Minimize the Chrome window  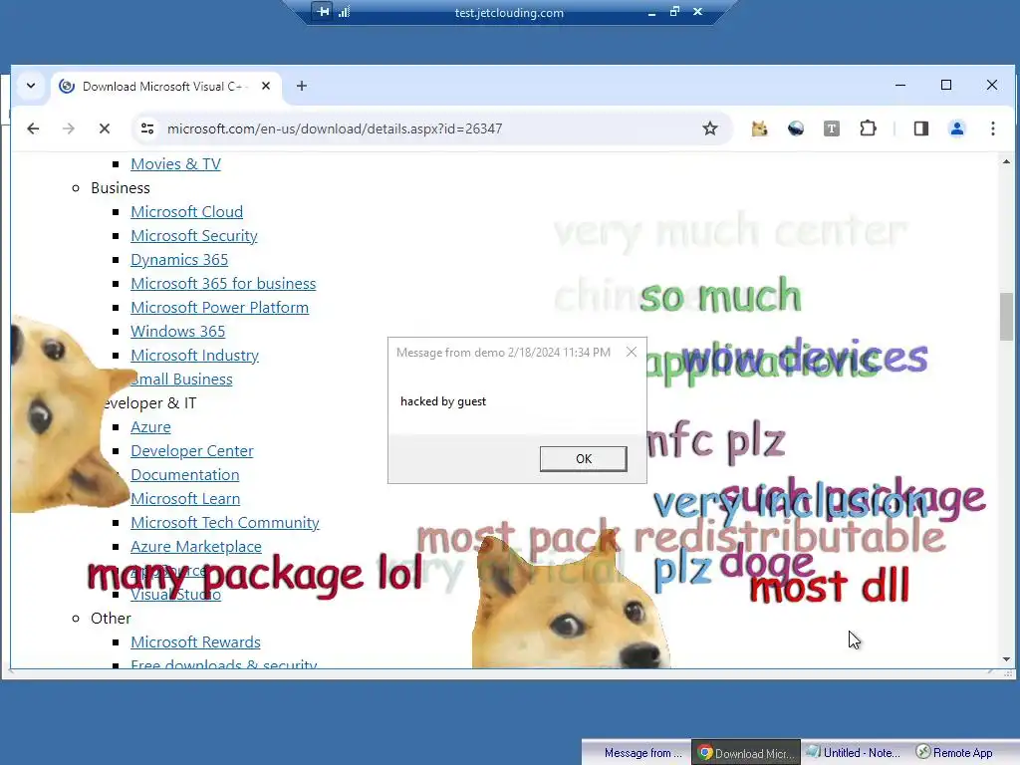click(900, 86)
